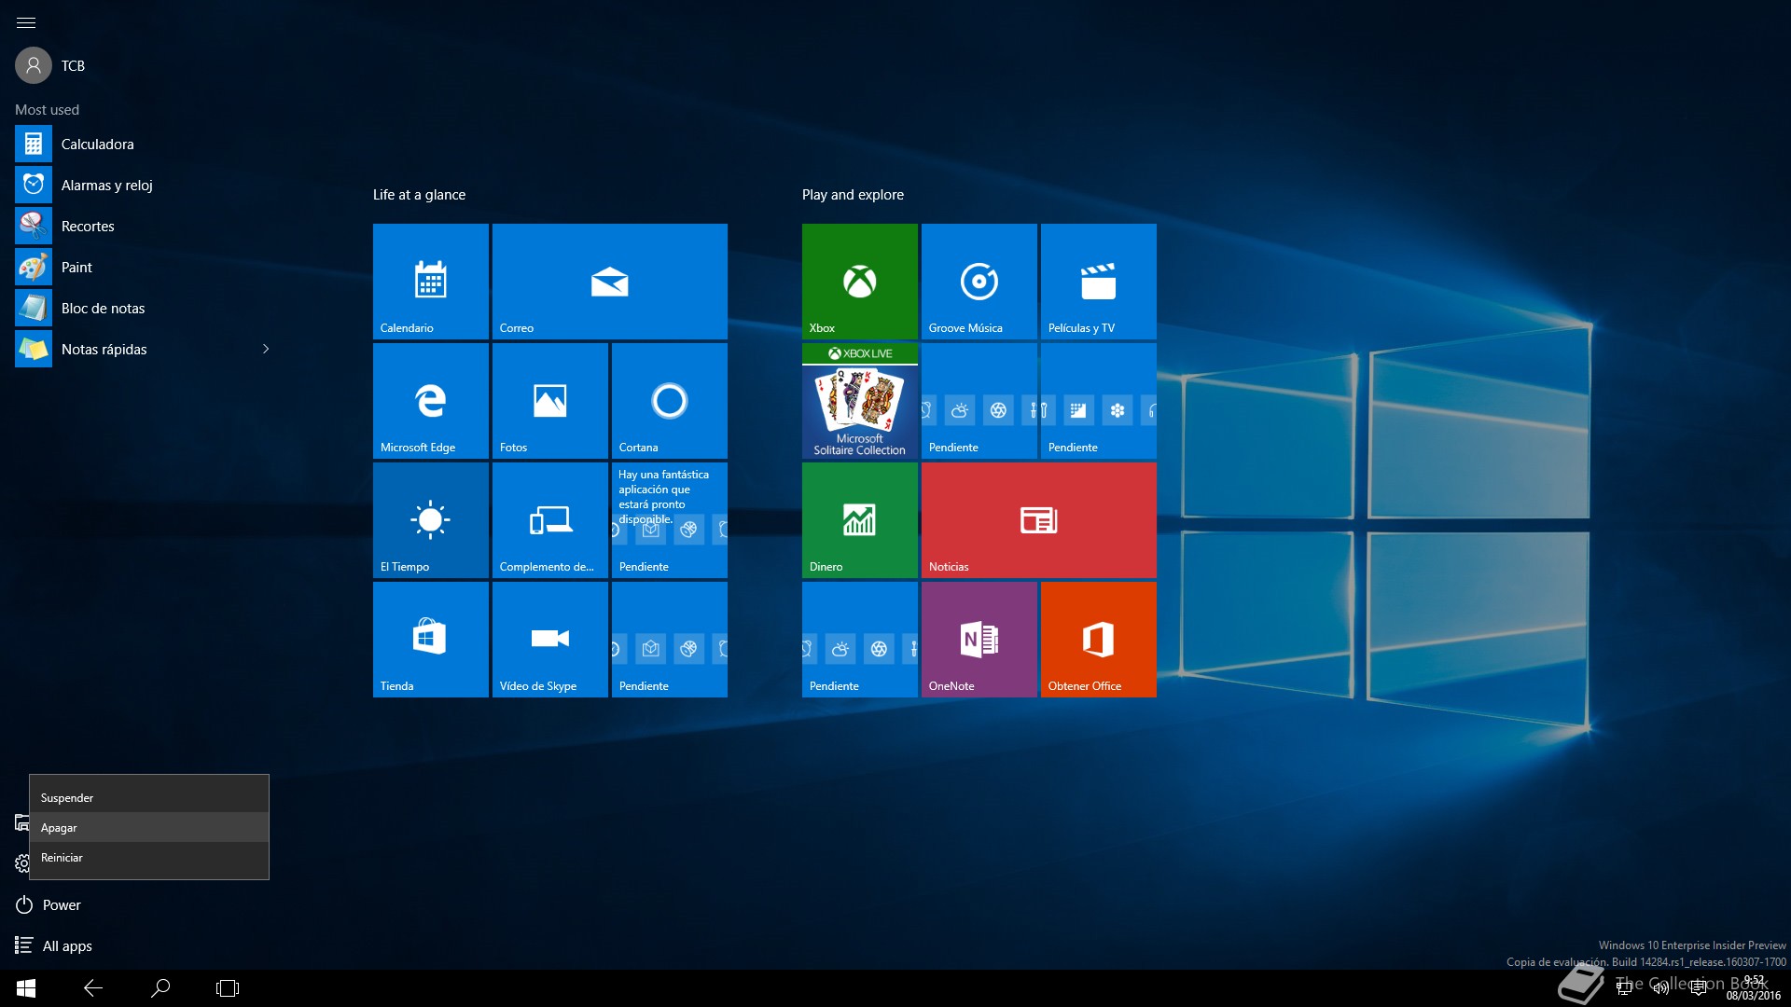This screenshot has height=1007, width=1791.
Task: Open the Fotos tile
Action: click(x=550, y=401)
